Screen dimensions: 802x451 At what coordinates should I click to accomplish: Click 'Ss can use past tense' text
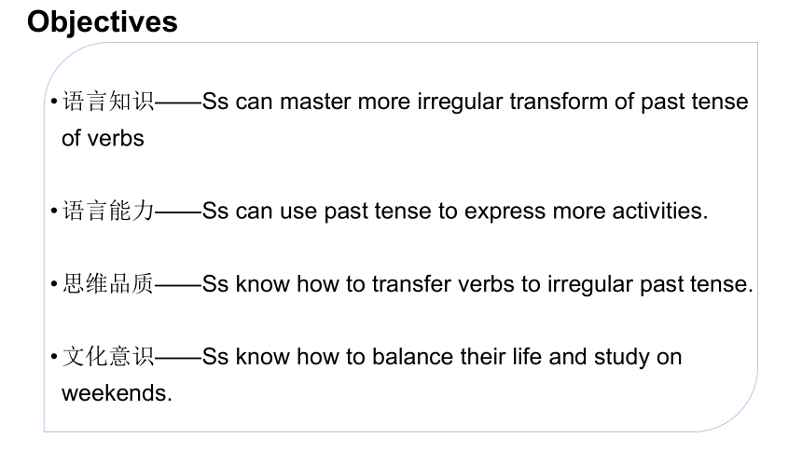coord(317,212)
